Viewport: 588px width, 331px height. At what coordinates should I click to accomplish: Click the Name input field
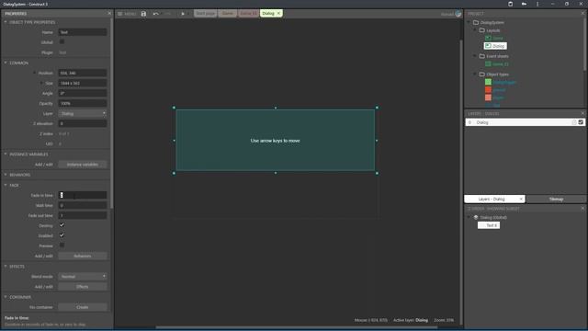(83, 32)
